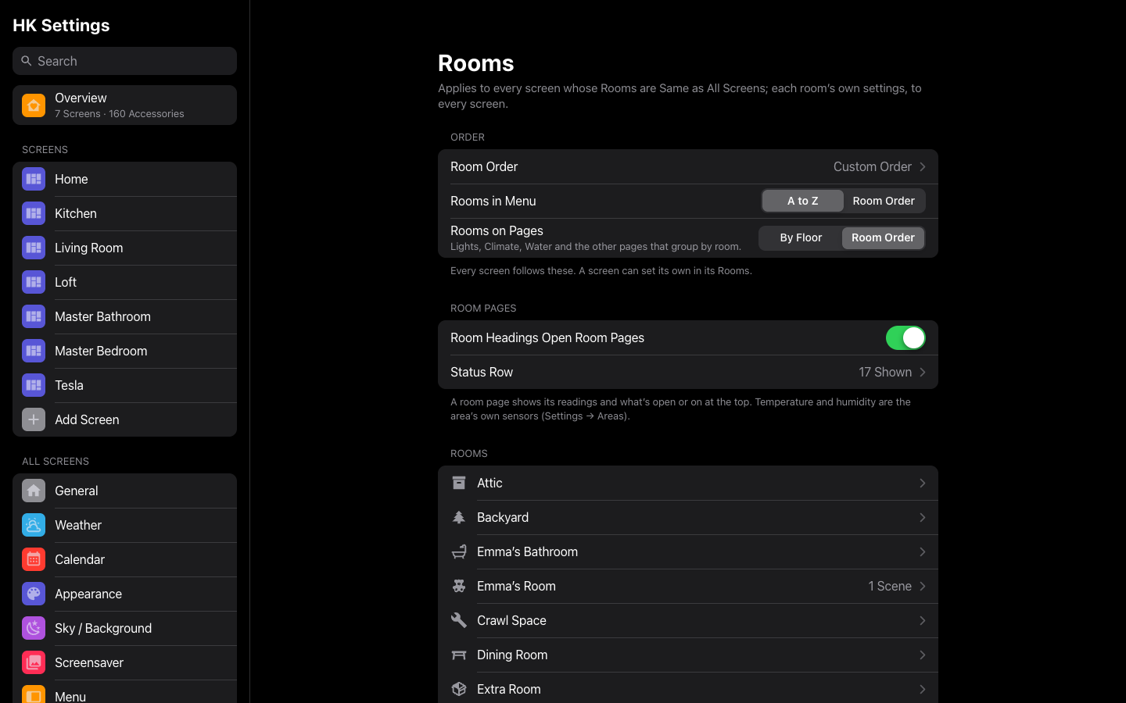Click the red Calendar icon
Screen dimensions: 1126x703
tap(34, 559)
